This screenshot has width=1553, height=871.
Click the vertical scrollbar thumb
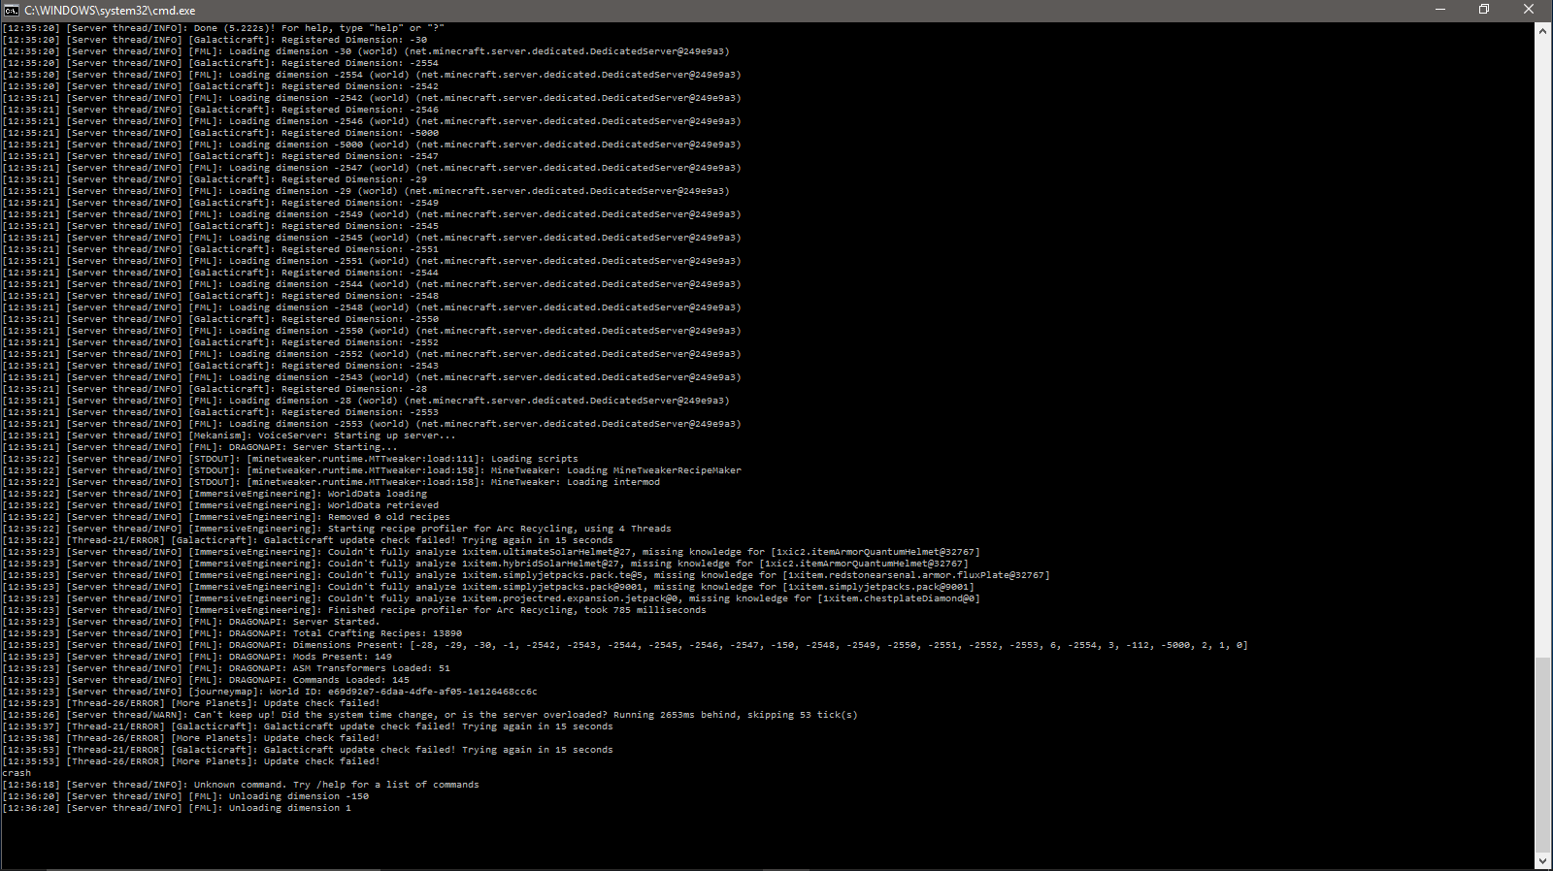[1542, 755]
